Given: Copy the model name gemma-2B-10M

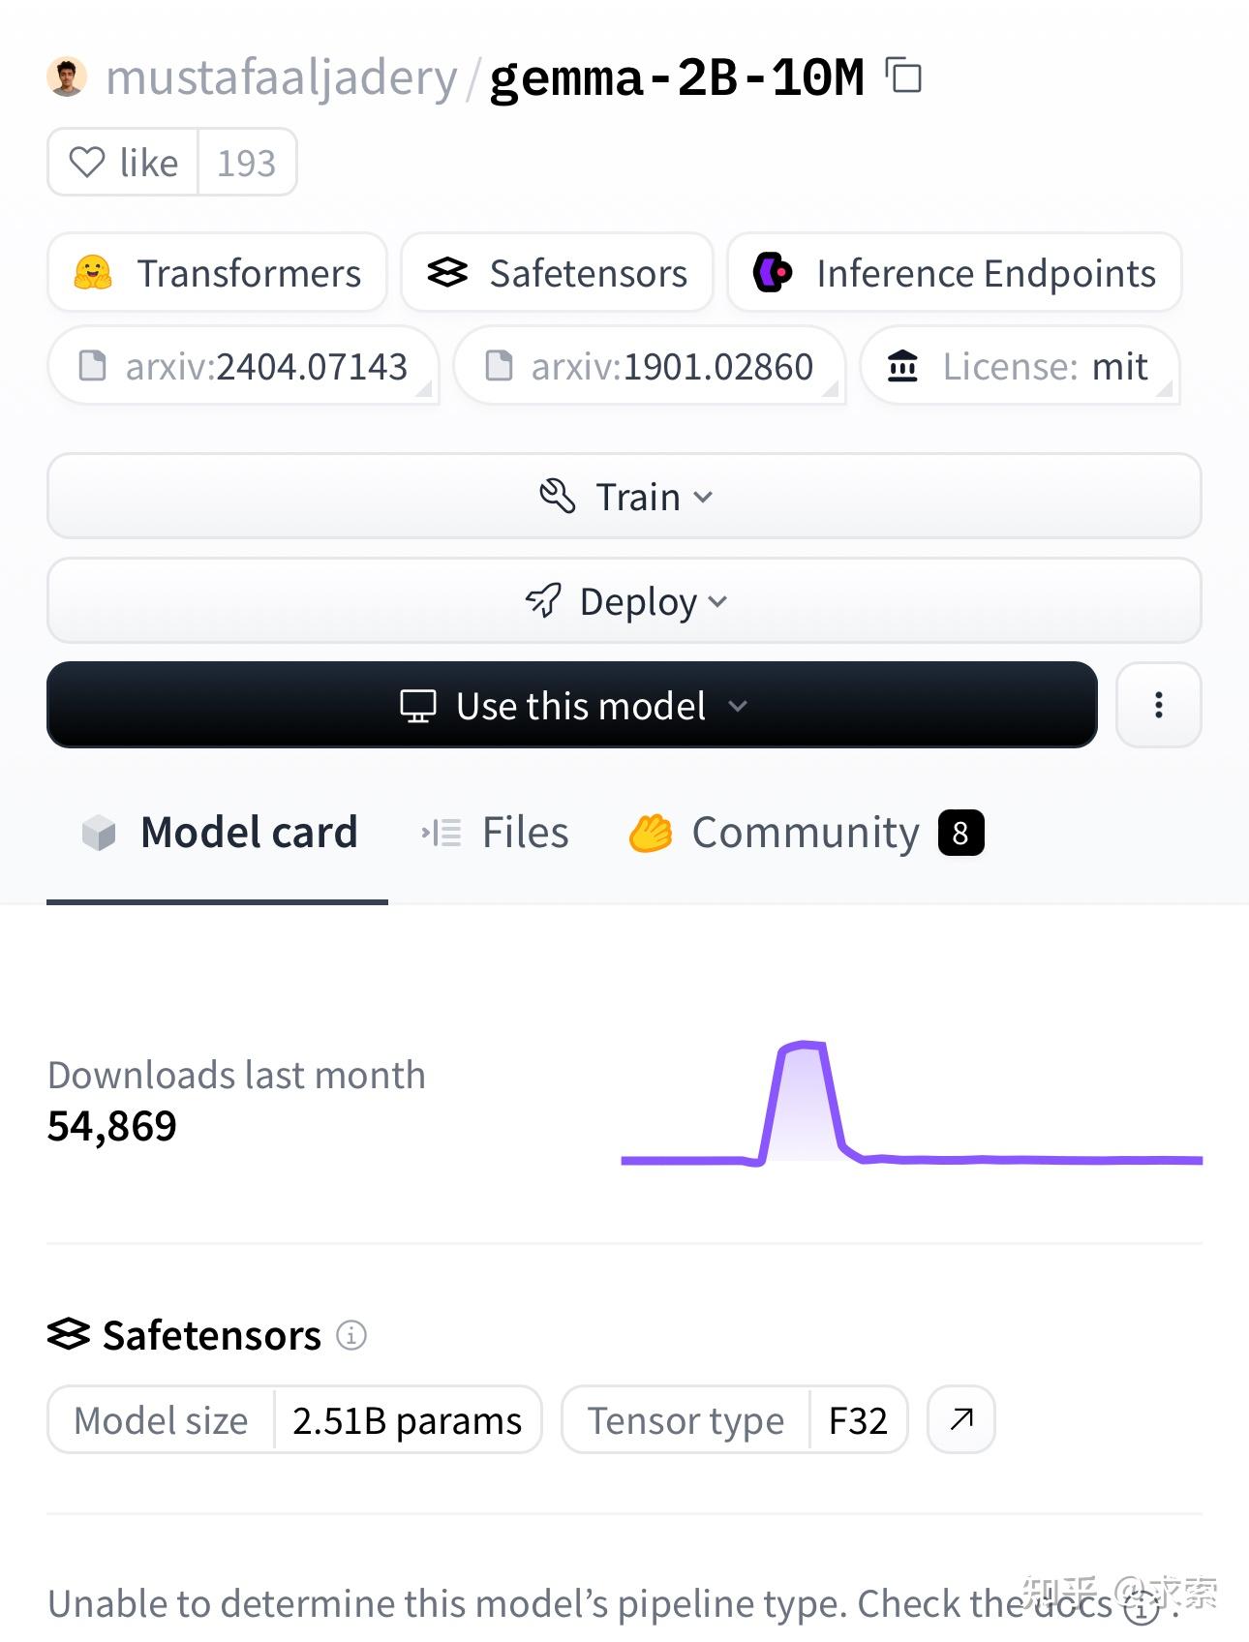Looking at the screenshot, I should click(x=904, y=76).
